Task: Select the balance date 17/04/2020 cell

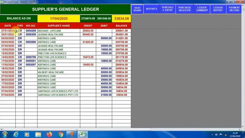Action: click(x=59, y=19)
